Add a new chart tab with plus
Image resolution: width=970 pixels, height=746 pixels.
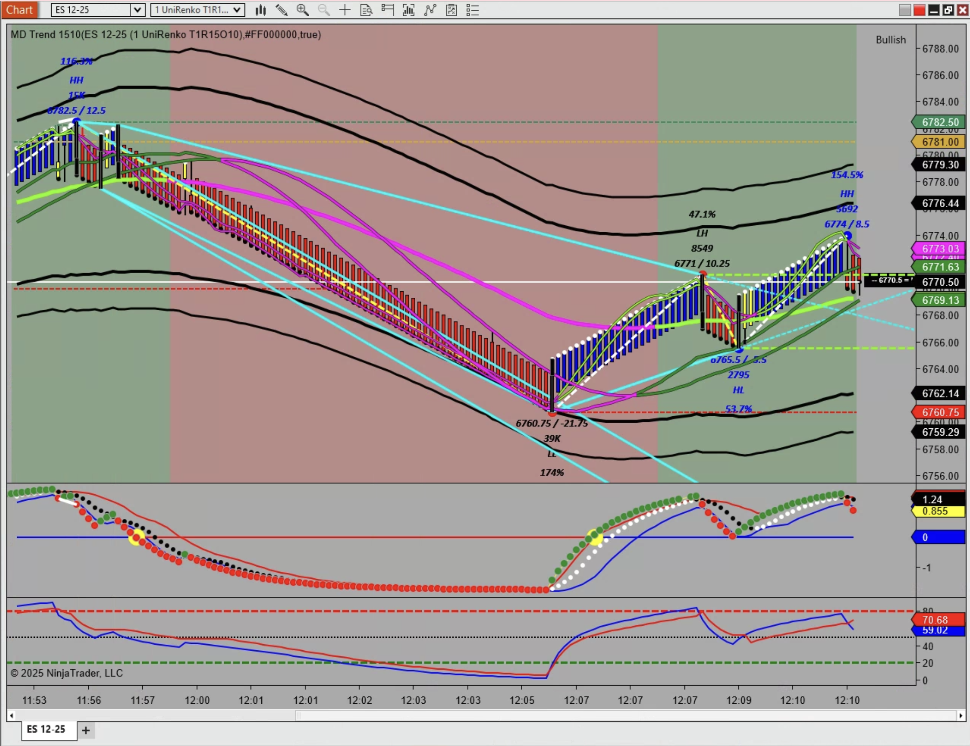(86, 730)
